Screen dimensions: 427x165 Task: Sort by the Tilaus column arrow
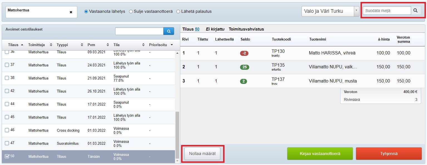point(22,45)
